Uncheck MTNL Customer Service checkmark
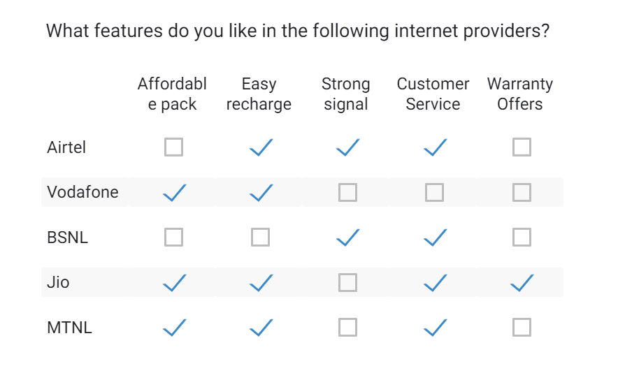Image resolution: width=625 pixels, height=380 pixels. click(x=434, y=328)
